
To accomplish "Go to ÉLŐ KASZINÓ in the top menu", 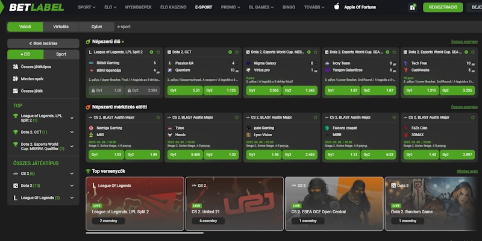I will click(x=174, y=7).
